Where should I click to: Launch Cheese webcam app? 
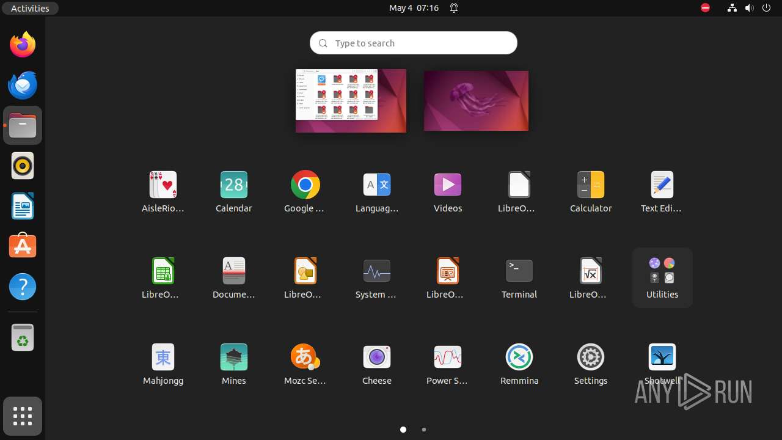click(377, 364)
